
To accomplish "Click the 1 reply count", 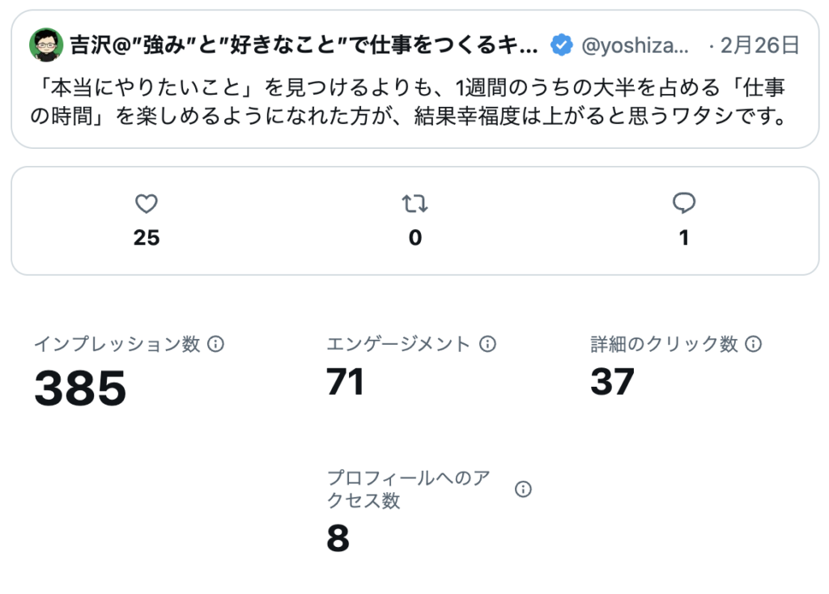I will pos(684,238).
